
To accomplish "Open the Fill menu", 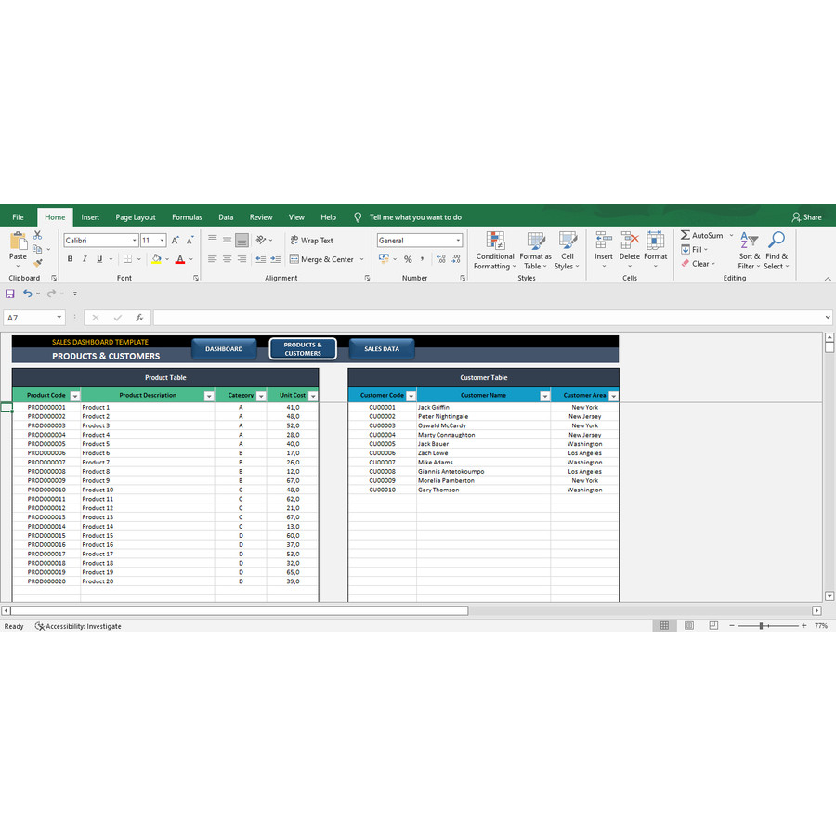I will point(693,250).
